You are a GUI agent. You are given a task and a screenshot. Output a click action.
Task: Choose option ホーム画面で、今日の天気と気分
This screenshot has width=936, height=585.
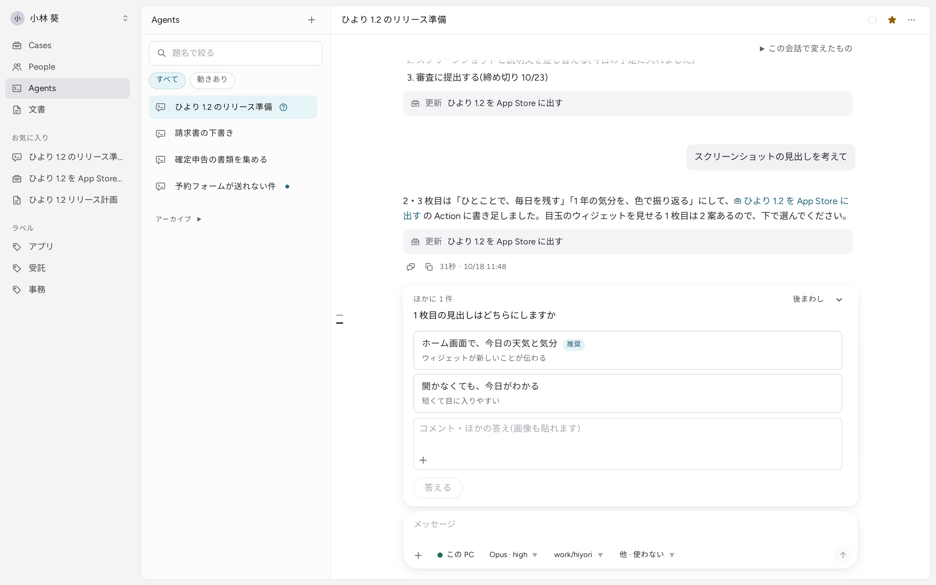pos(627,350)
